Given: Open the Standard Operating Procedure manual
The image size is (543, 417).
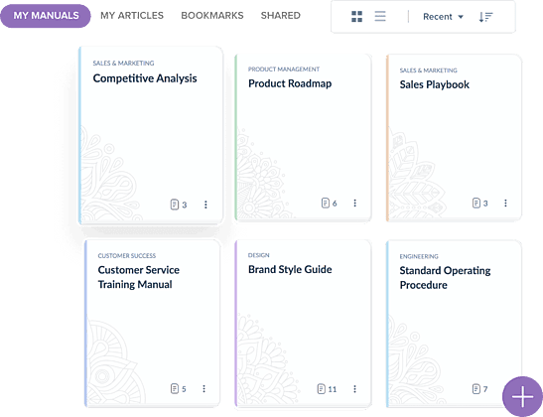Looking at the screenshot, I should tap(454, 324).
